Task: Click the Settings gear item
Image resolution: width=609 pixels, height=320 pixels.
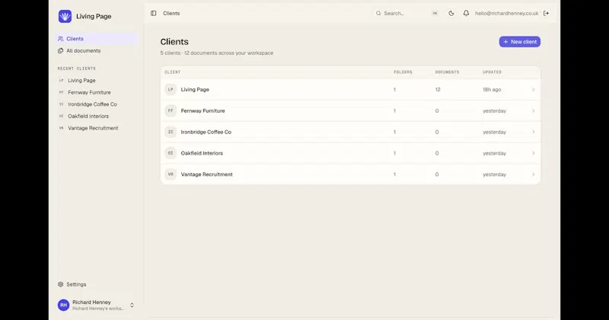Action: point(72,284)
